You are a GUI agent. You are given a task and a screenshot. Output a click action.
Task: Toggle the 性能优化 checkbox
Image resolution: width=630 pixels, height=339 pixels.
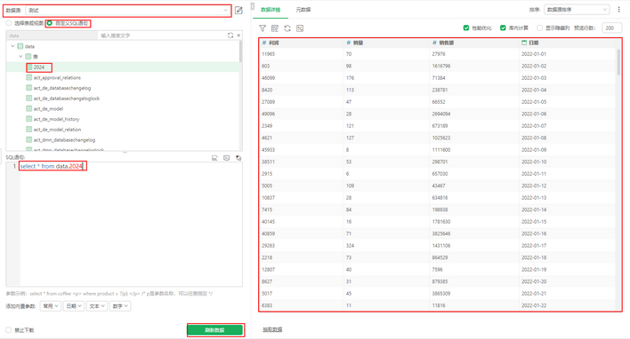pyautogui.click(x=466, y=28)
